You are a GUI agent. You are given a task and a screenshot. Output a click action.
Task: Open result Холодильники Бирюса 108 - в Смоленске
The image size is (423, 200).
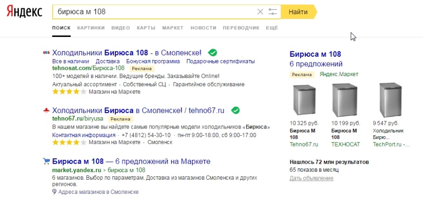coord(127,52)
